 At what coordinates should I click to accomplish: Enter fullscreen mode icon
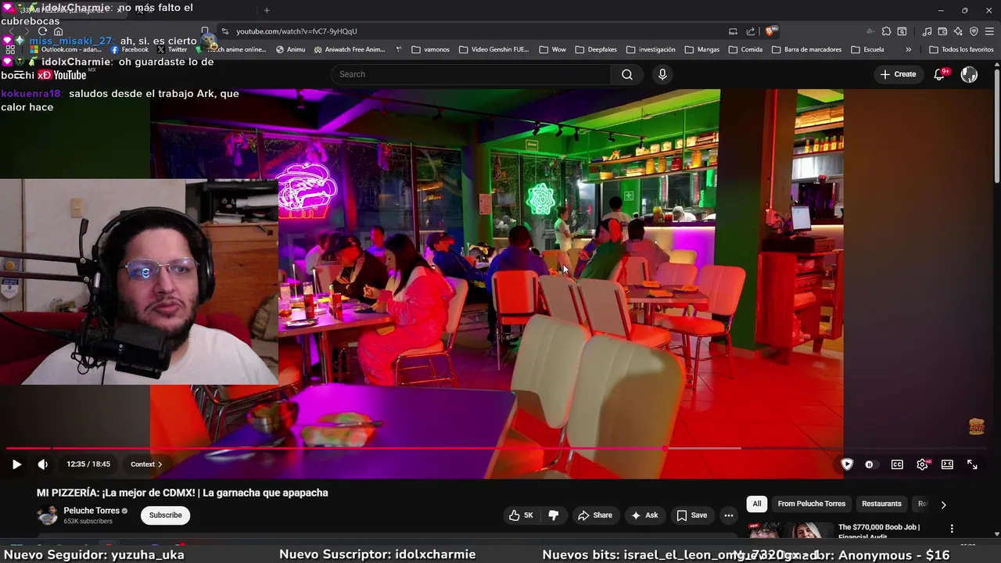[x=972, y=464]
